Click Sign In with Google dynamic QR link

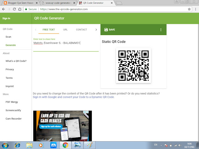tap(74, 97)
